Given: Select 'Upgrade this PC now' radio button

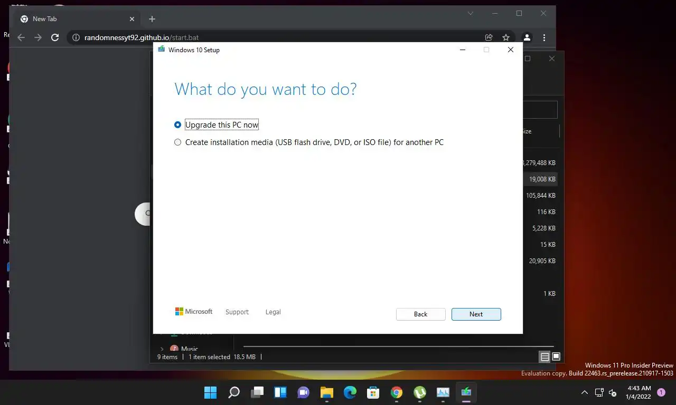Looking at the screenshot, I should coord(177,125).
